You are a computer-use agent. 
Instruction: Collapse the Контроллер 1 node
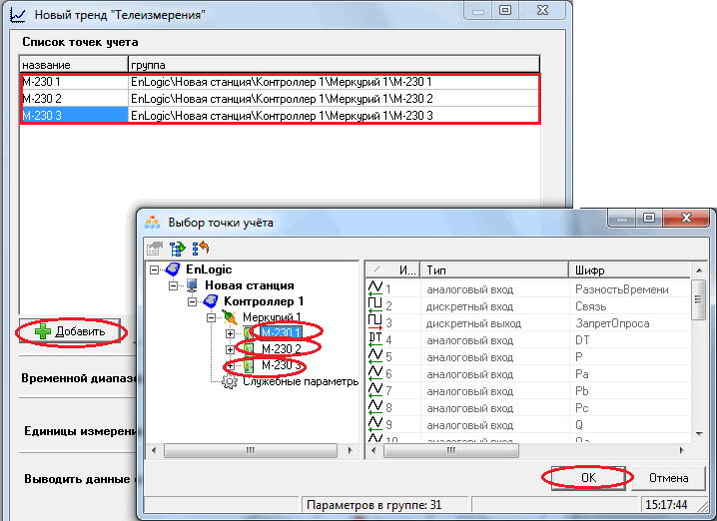(x=193, y=301)
